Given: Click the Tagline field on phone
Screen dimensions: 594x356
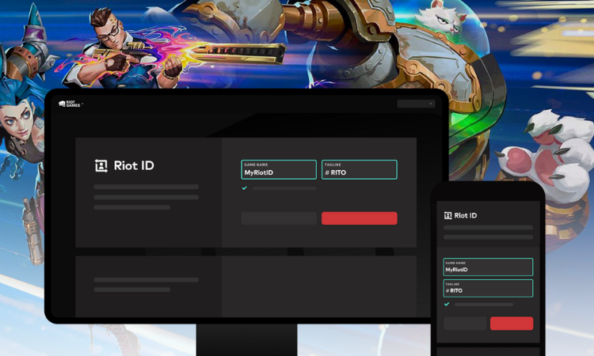Looking at the screenshot, I should 488,288.
